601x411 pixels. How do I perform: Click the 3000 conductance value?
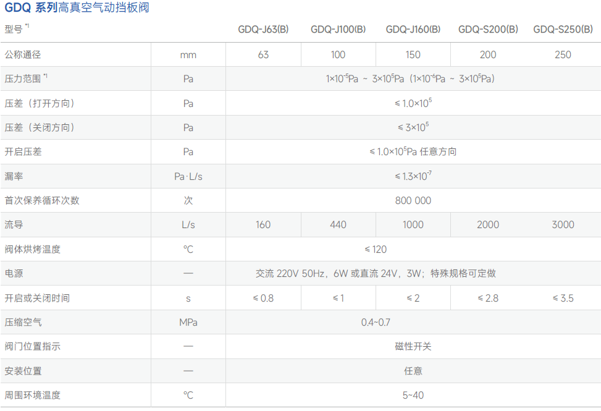563,224
